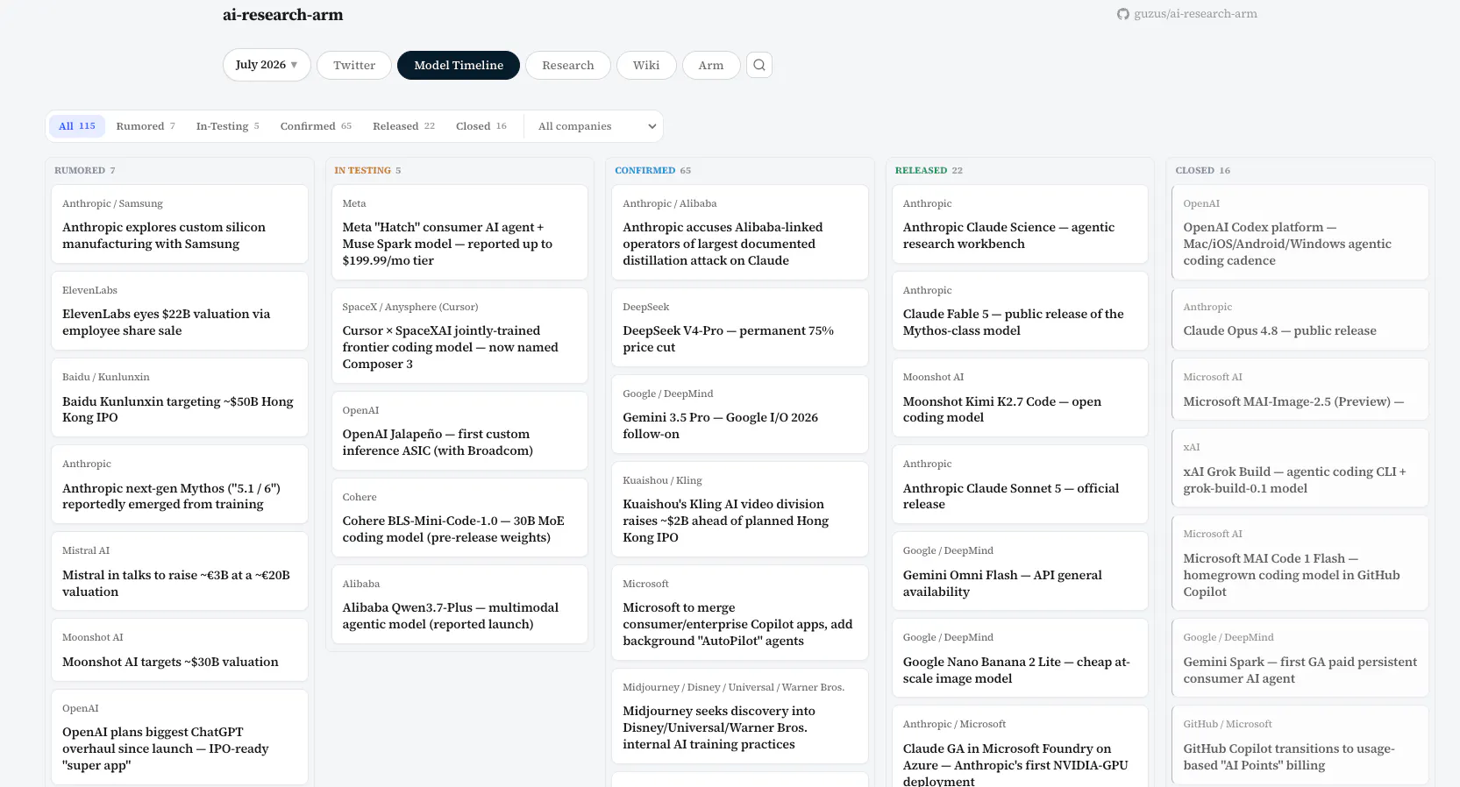Open Anthropic Claude Science workbench card
Viewport: 1460px width, 787px height.
(1020, 224)
